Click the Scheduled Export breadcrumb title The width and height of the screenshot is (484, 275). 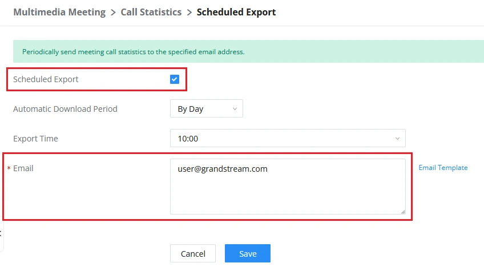point(236,12)
